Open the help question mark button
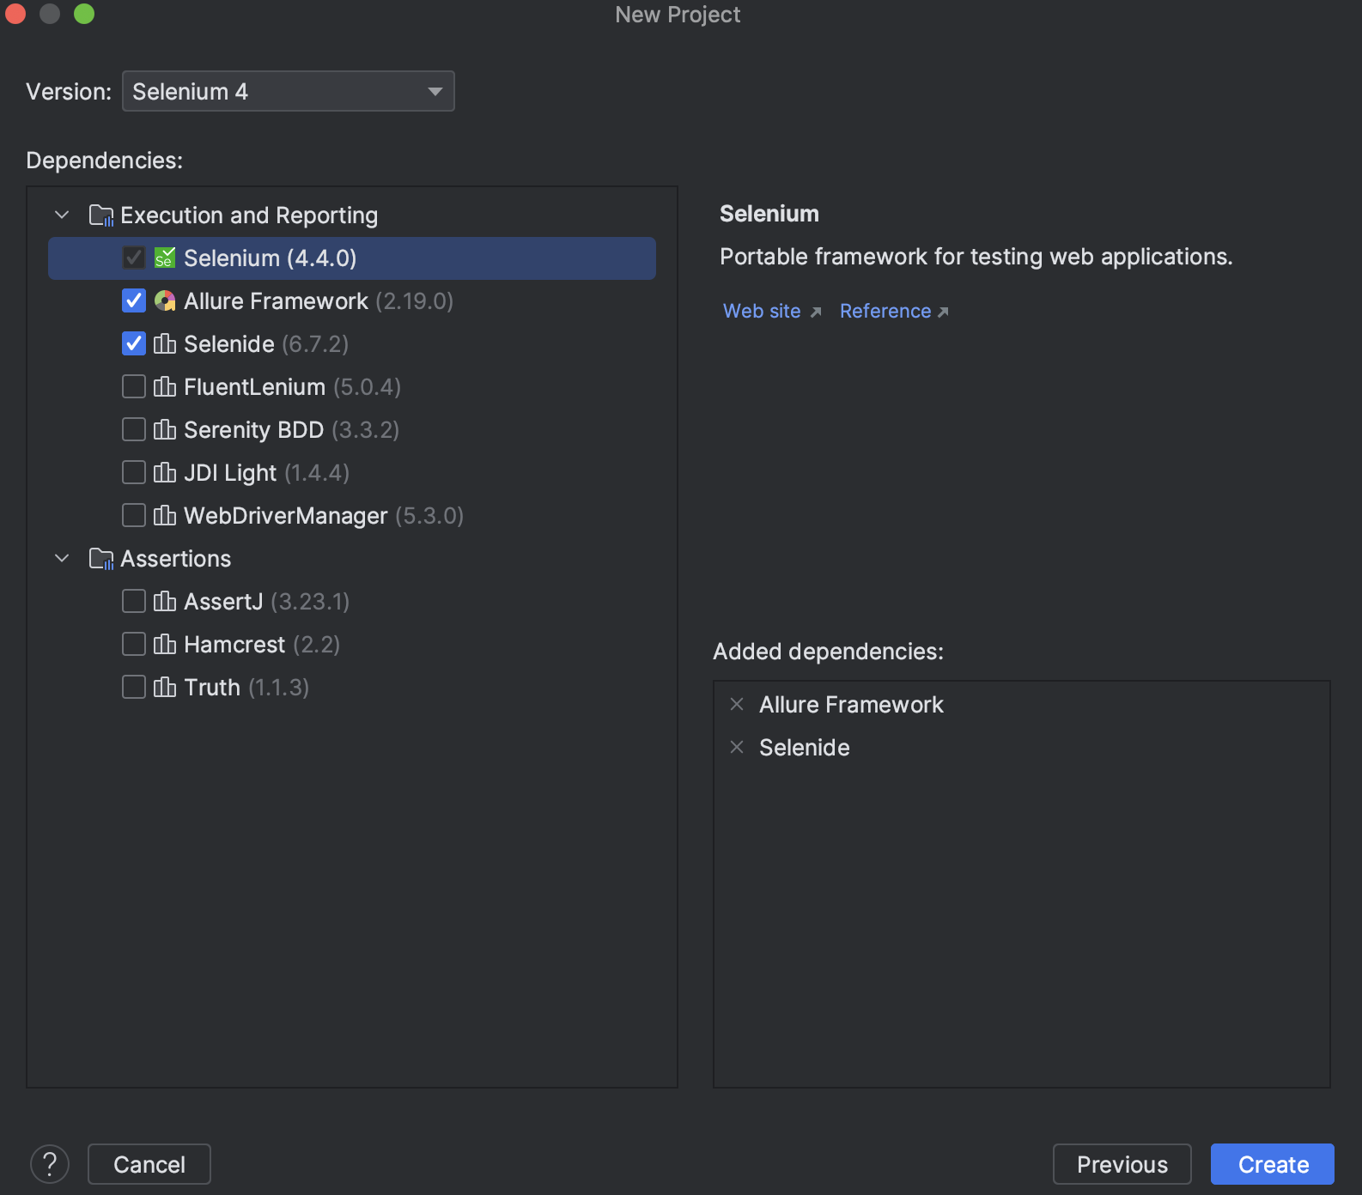Viewport: 1362px width, 1195px height. click(x=50, y=1164)
